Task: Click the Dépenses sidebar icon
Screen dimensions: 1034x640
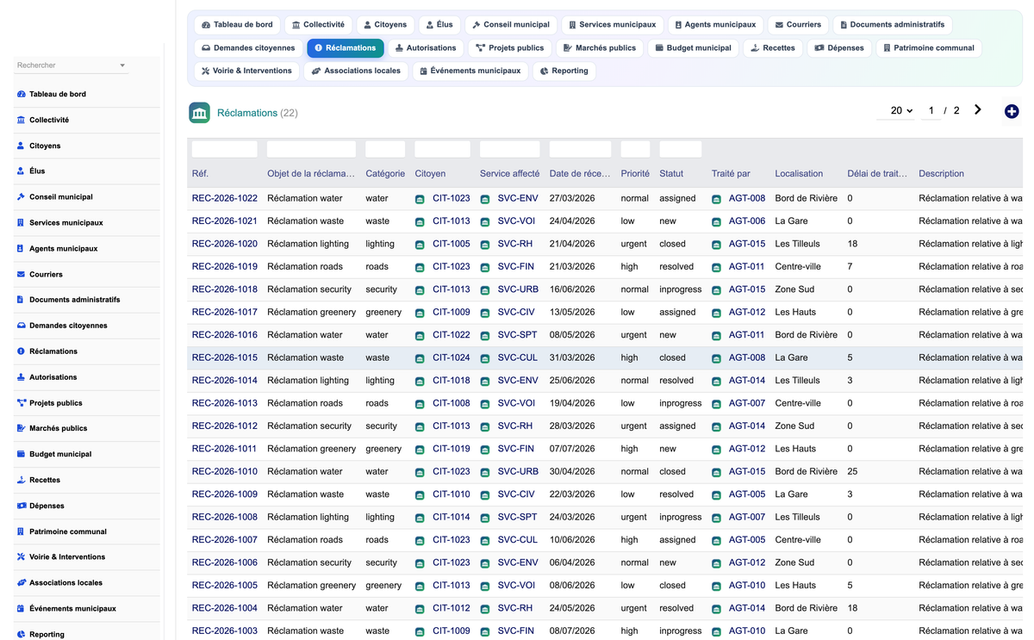Action: click(x=22, y=506)
